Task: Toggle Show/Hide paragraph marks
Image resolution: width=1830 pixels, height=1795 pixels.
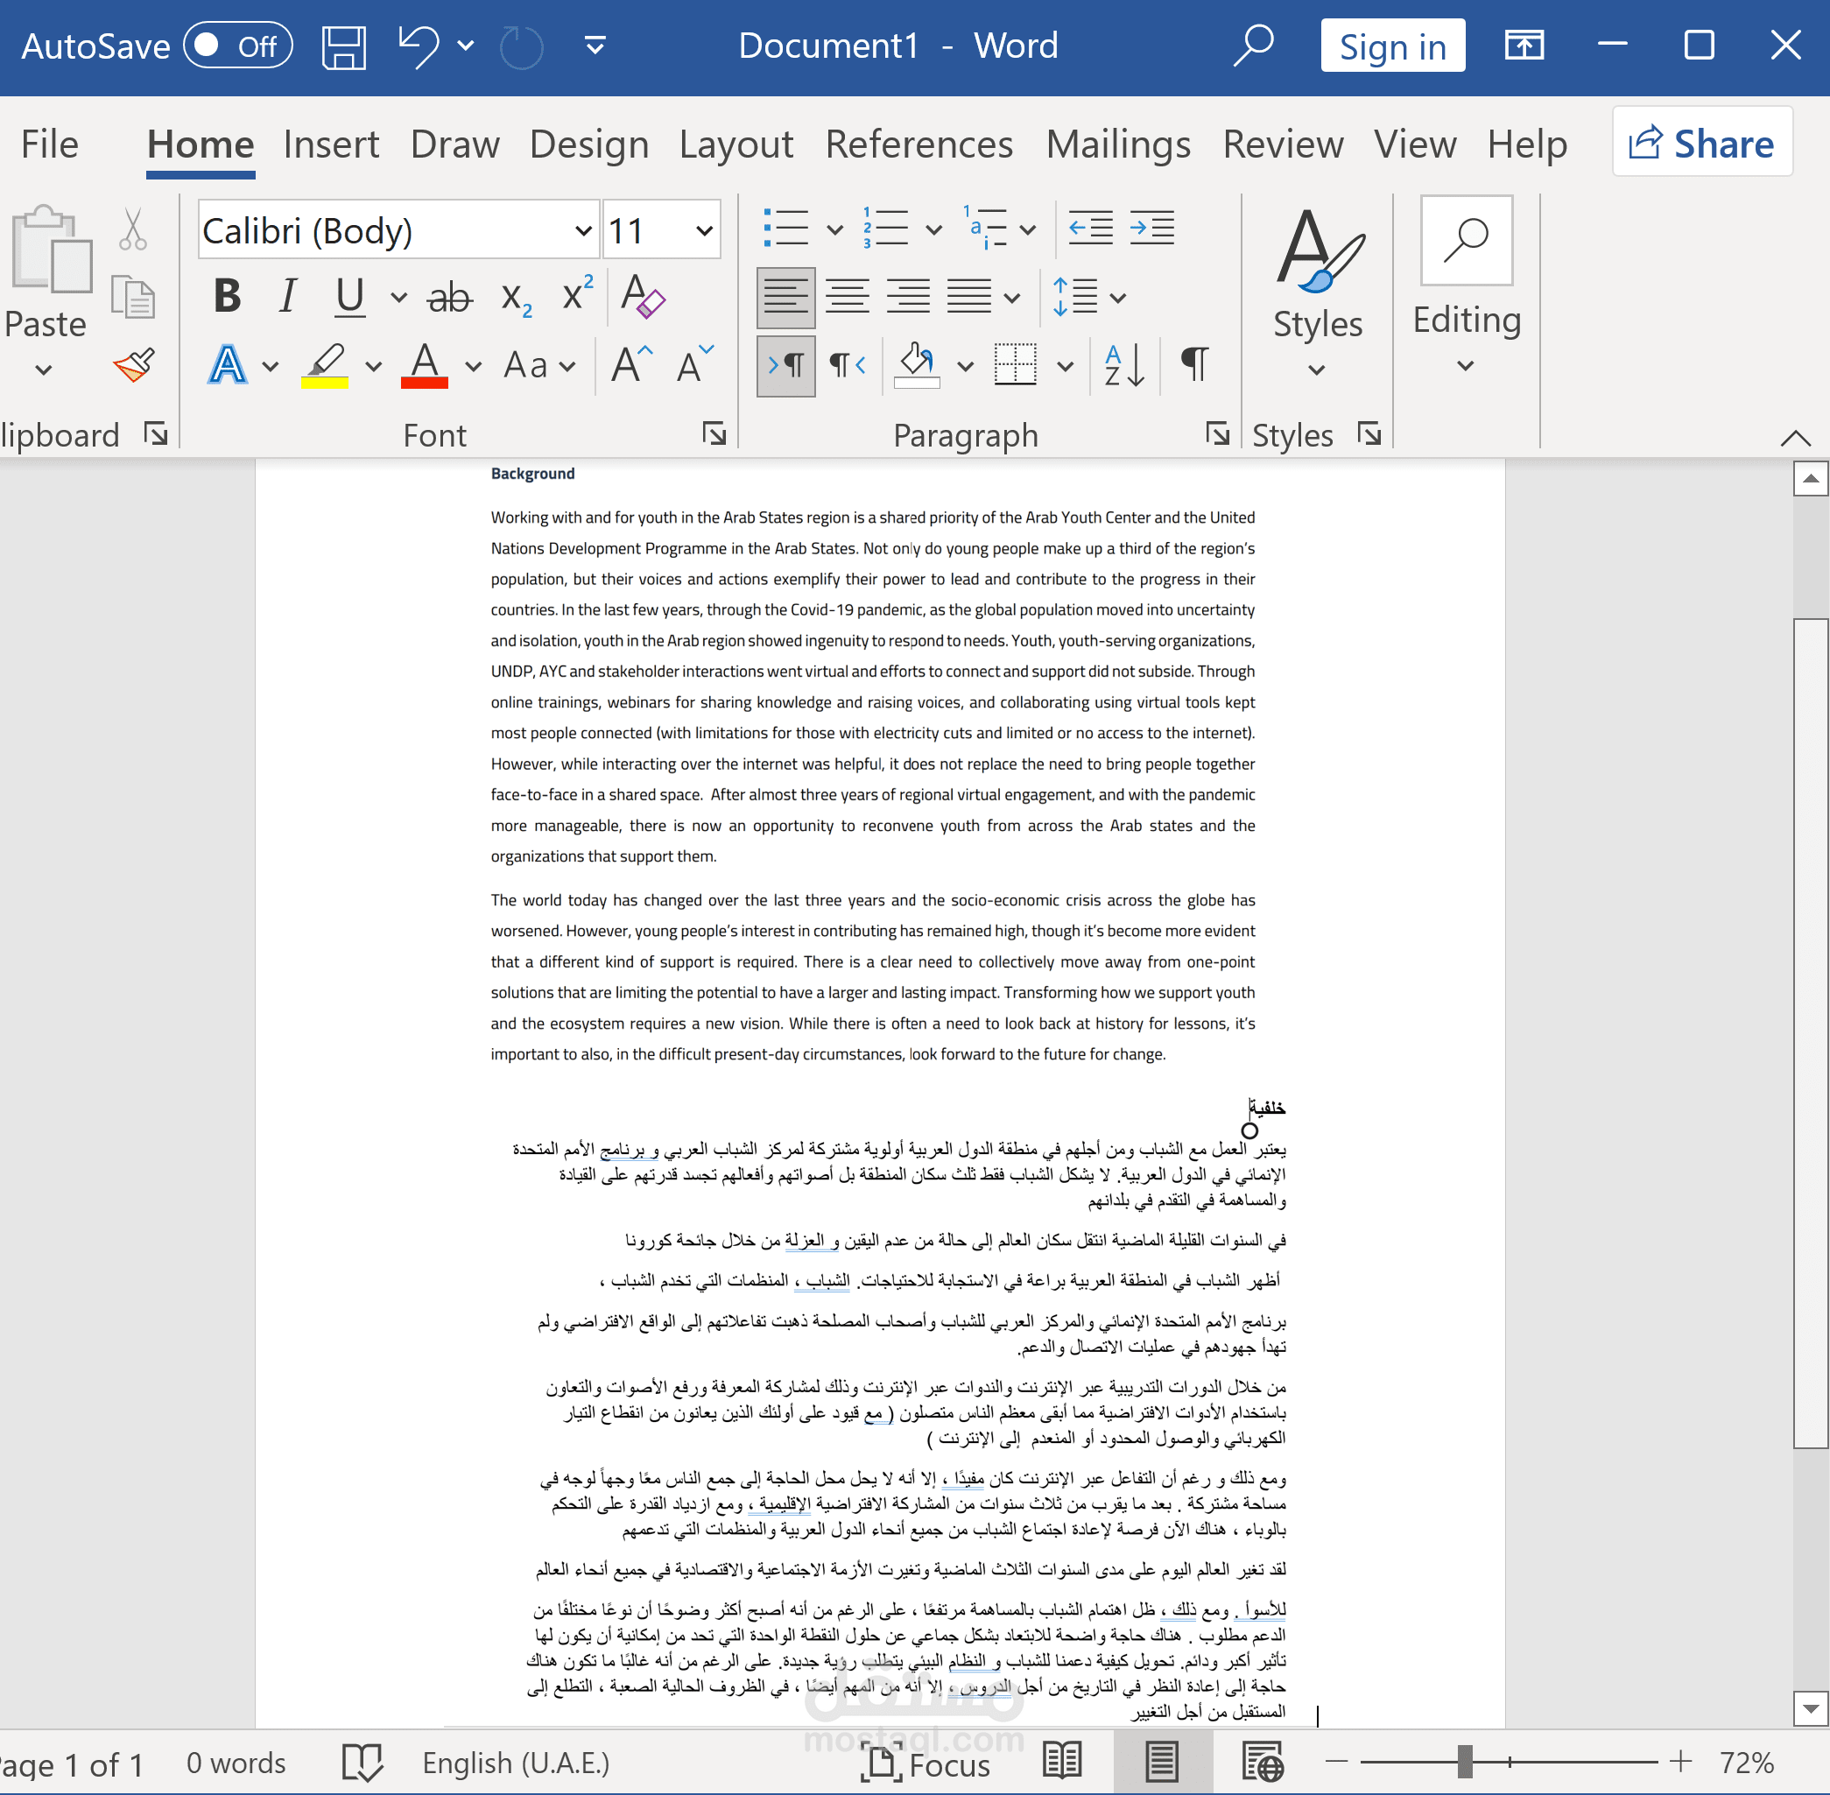Action: click(x=1193, y=364)
